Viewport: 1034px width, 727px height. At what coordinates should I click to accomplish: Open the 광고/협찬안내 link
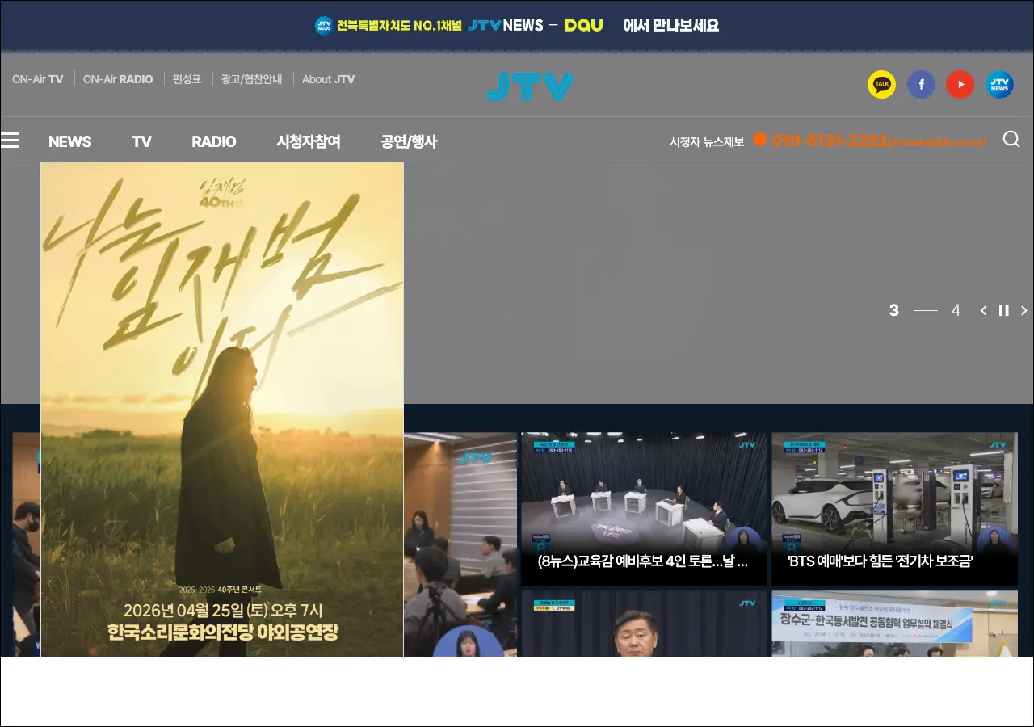(x=251, y=79)
